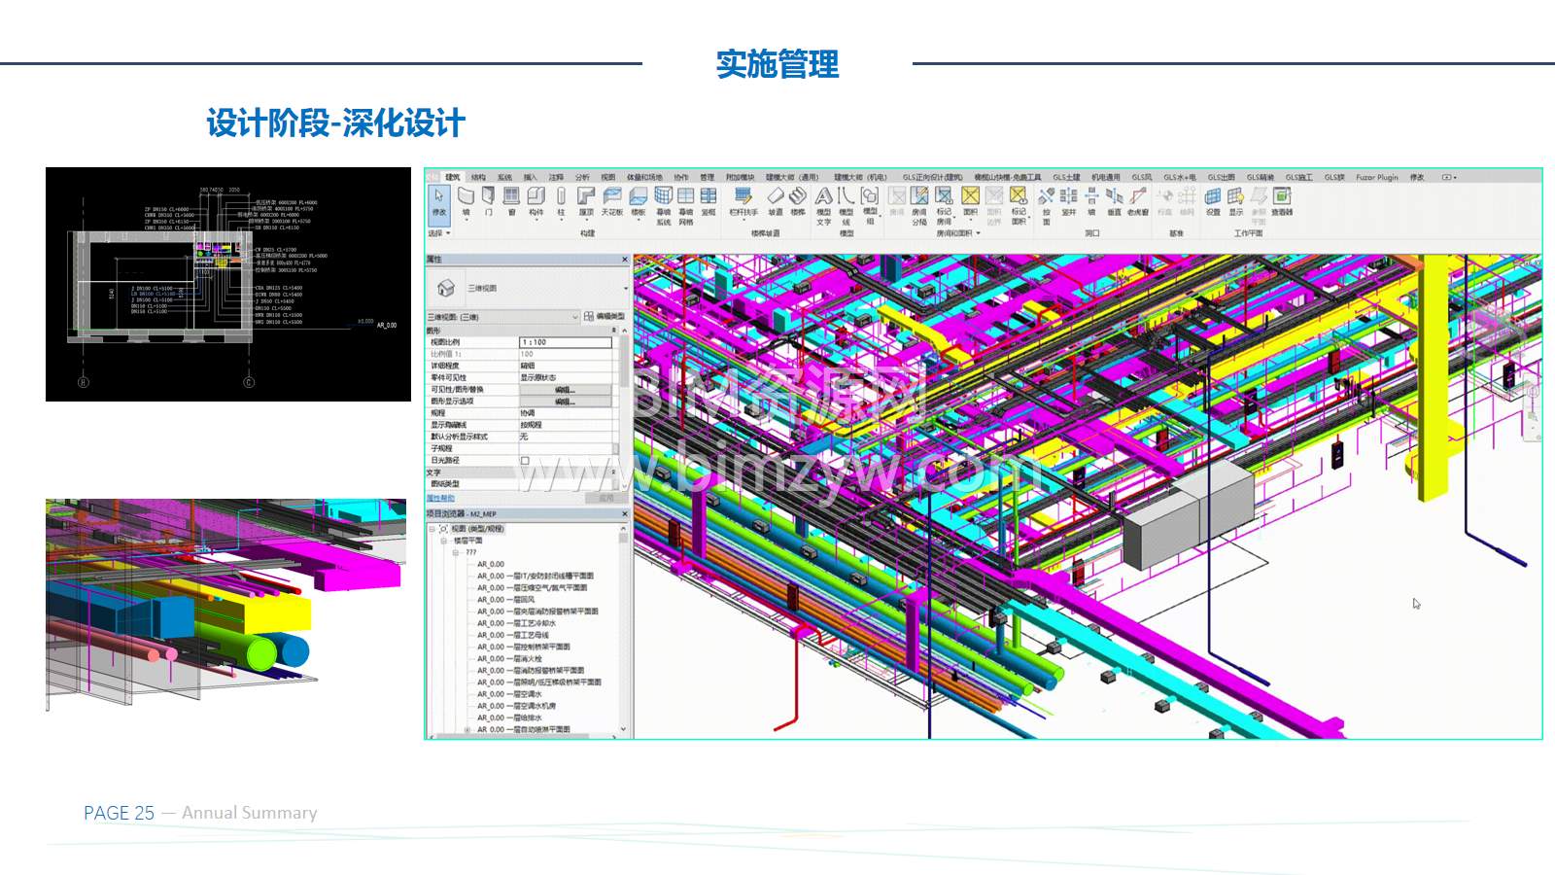Pick the 楼板 (Floor) tool

coord(639,201)
